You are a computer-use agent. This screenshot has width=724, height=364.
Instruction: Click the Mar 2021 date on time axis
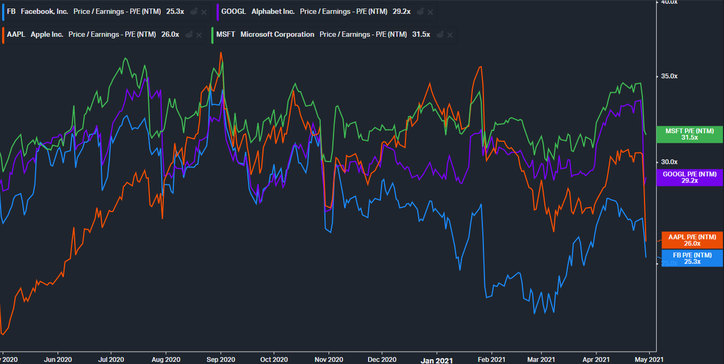tap(541, 360)
